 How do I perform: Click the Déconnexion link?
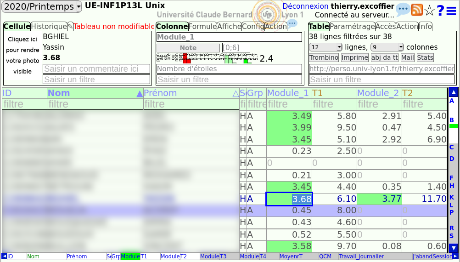(305, 6)
